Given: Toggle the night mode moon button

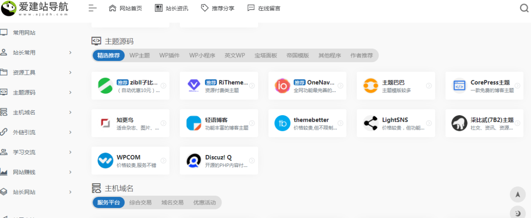Looking at the screenshot, I should 517,213.
